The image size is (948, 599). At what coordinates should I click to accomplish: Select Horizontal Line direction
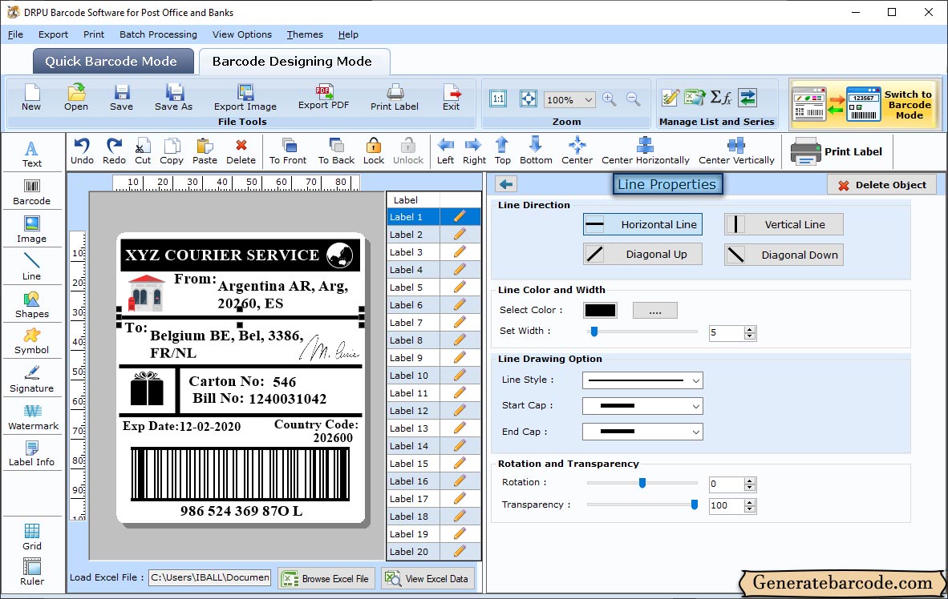(x=642, y=224)
